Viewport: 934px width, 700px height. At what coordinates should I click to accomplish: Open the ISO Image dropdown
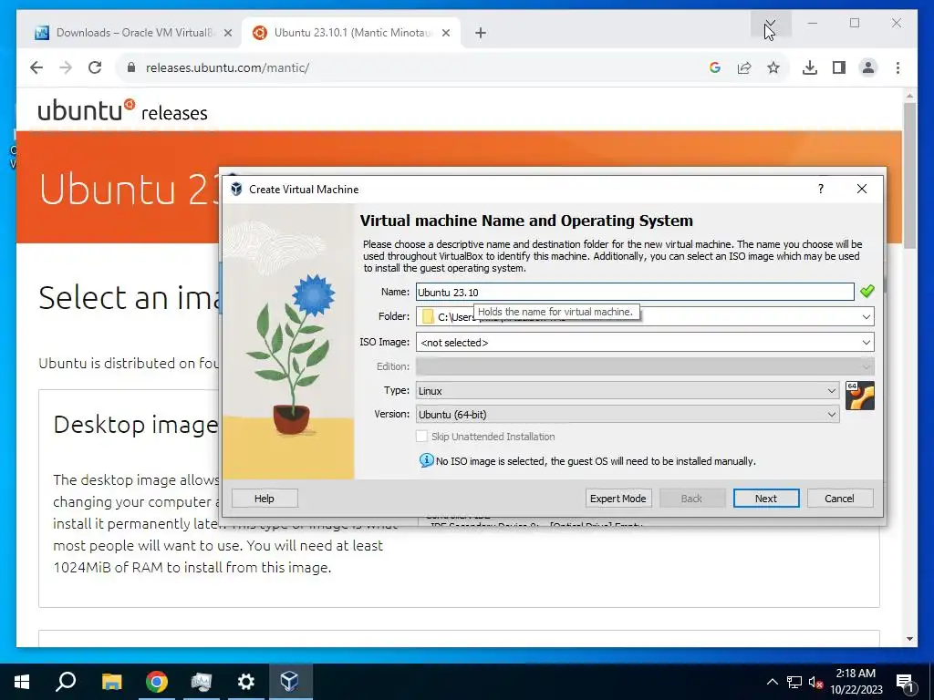click(645, 343)
